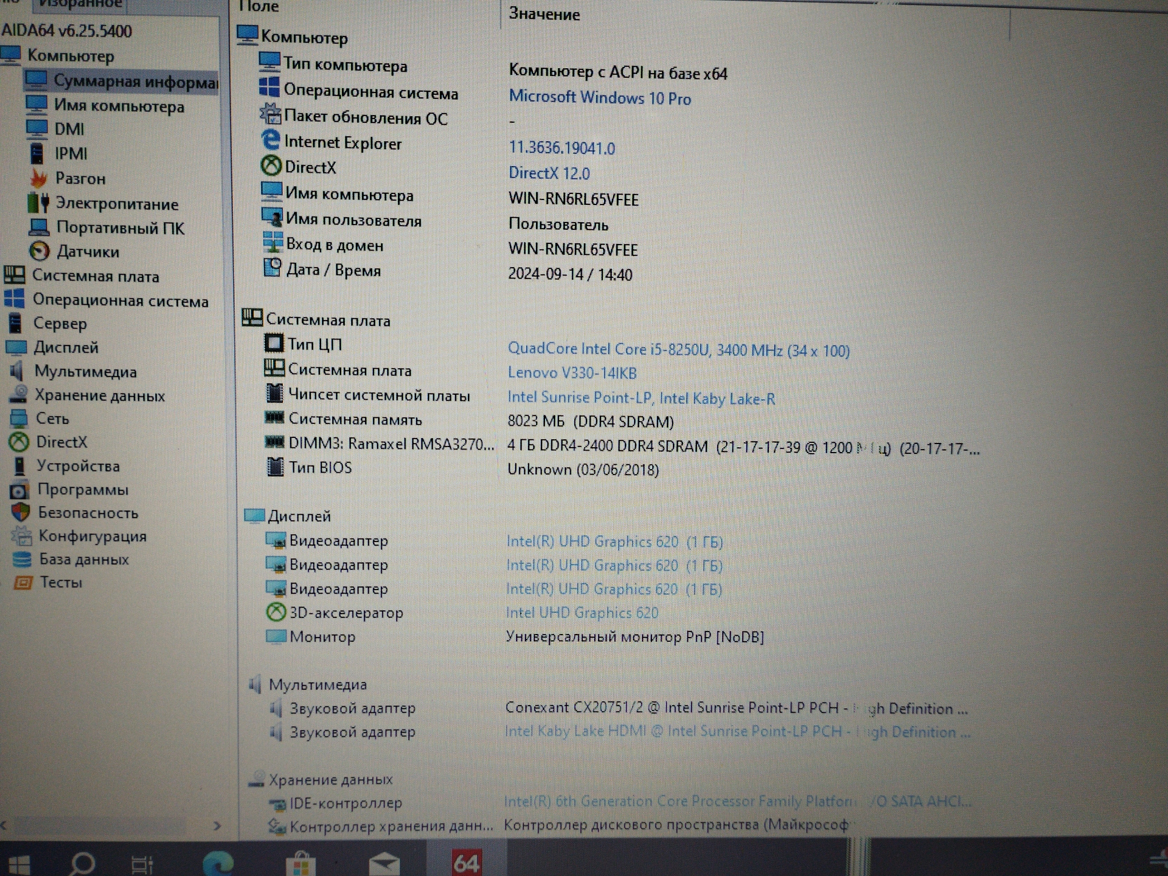Select the Вход в домен row
Image resolution: width=1168 pixels, height=876 pixels.
(450, 246)
